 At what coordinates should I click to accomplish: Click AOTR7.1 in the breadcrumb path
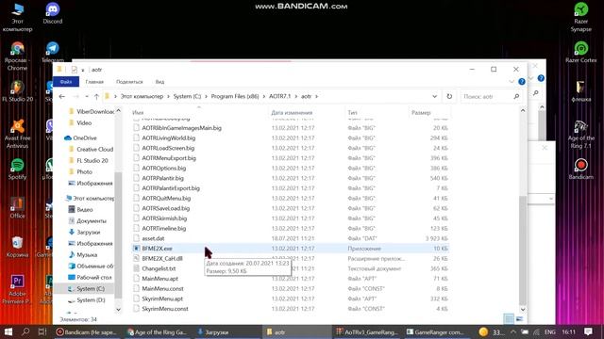(280, 96)
